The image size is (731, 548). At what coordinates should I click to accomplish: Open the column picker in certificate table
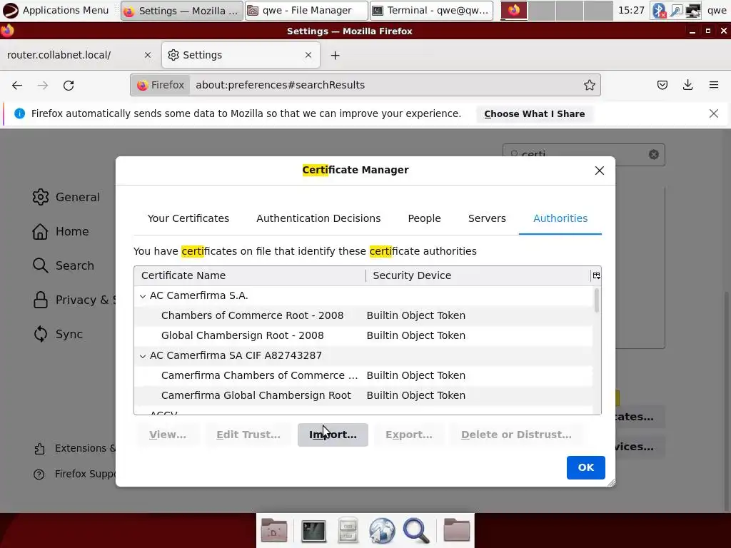[596, 276]
